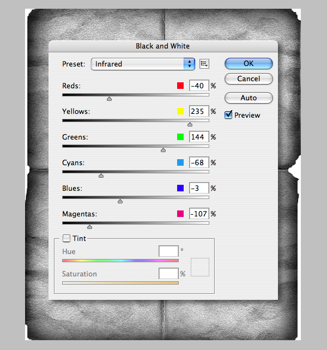Viewport: 327px width, 350px height.
Task: Click the Blues value field showing -3
Action: click(x=199, y=188)
